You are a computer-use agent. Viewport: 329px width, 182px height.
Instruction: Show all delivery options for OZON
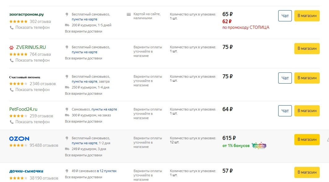84,155
